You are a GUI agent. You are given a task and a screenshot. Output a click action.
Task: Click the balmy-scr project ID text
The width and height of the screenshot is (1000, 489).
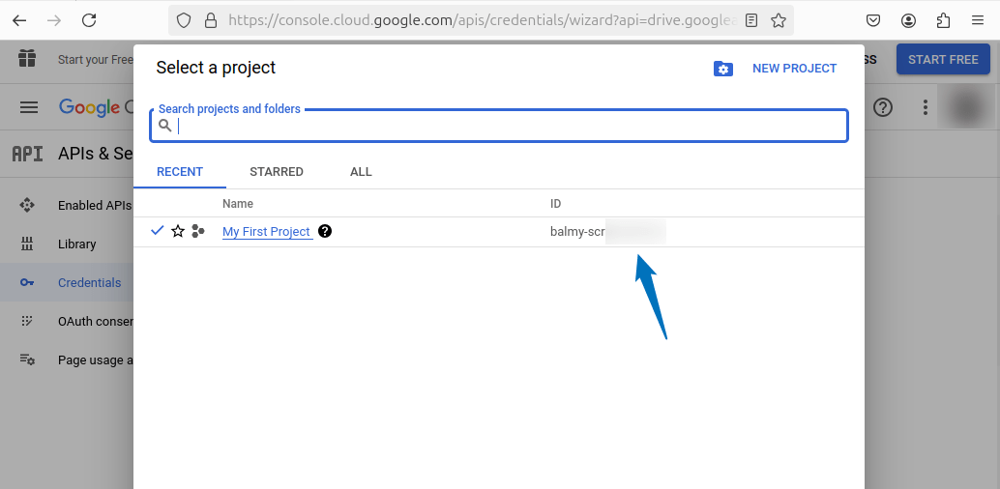coord(577,231)
